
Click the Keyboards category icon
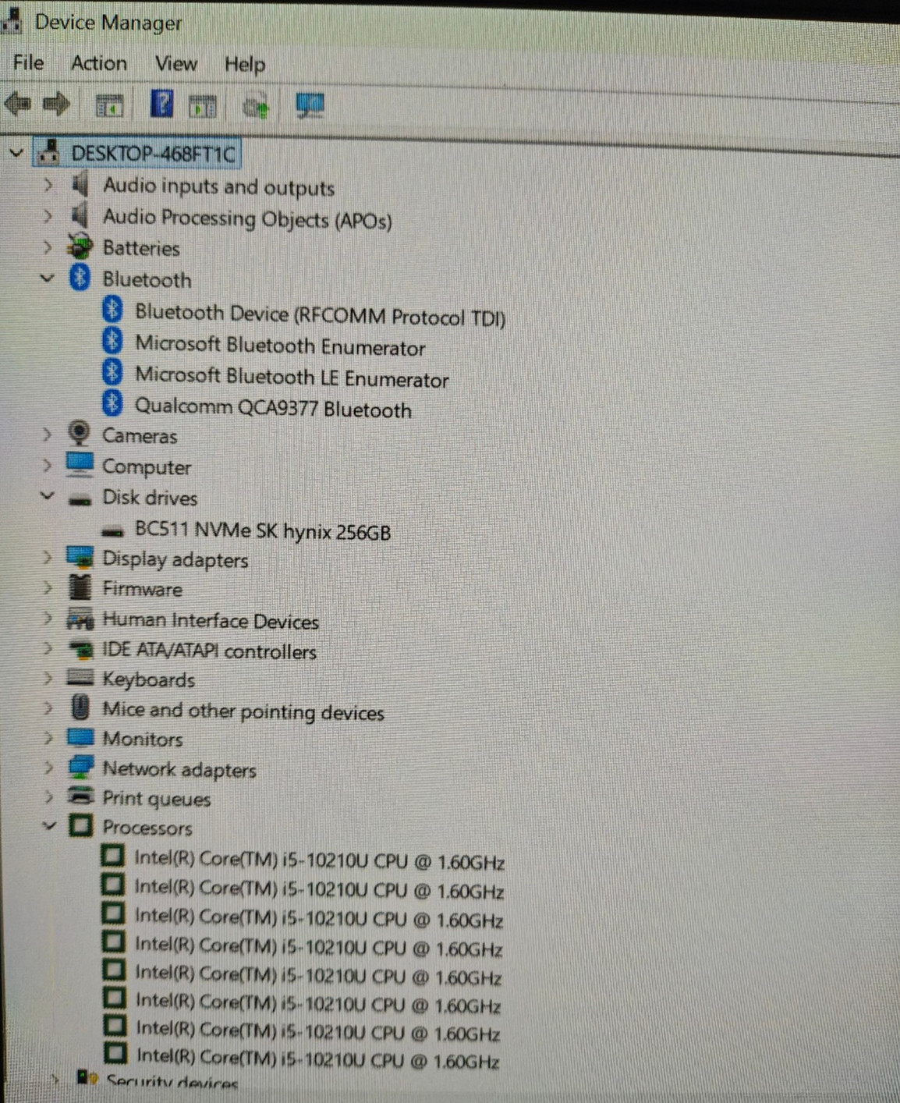[80, 677]
